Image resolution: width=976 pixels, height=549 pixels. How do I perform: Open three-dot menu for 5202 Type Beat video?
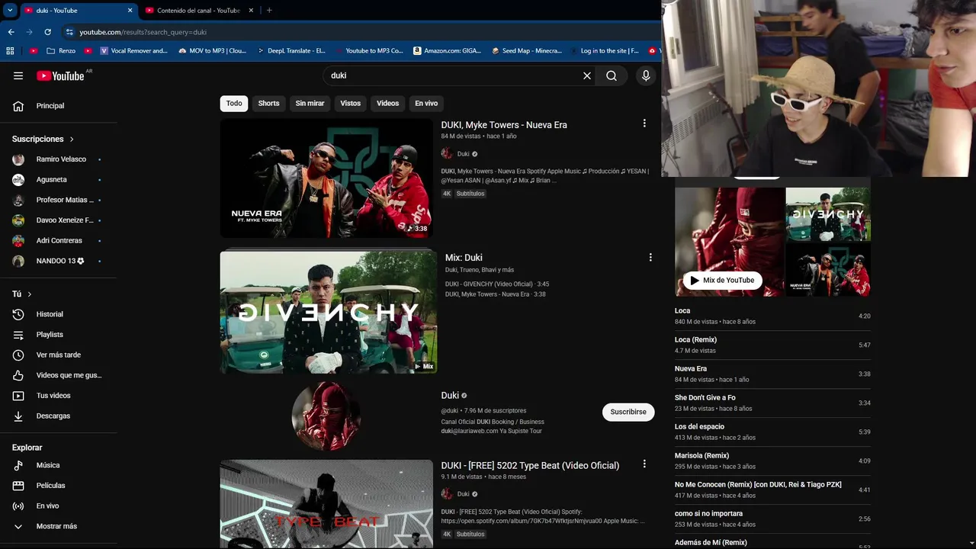(x=644, y=464)
